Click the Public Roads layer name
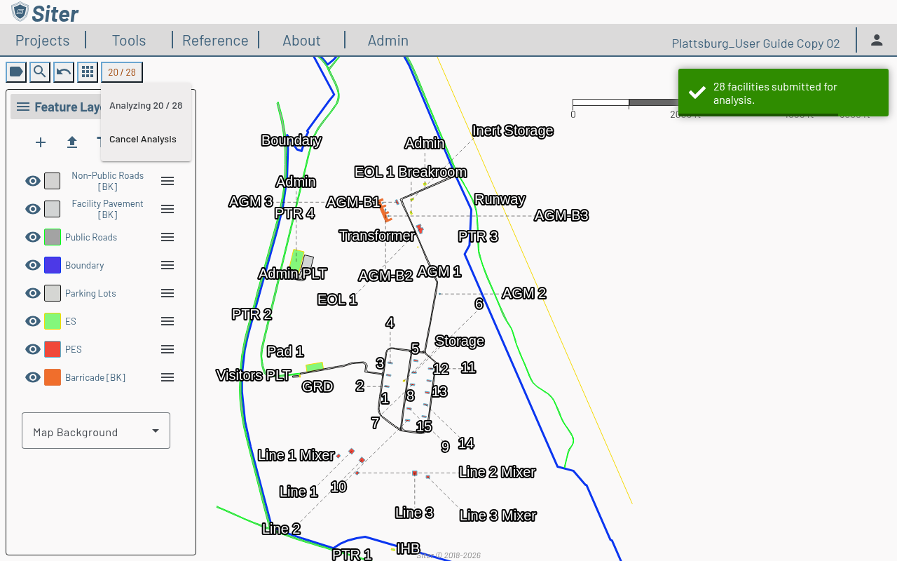 pos(91,237)
